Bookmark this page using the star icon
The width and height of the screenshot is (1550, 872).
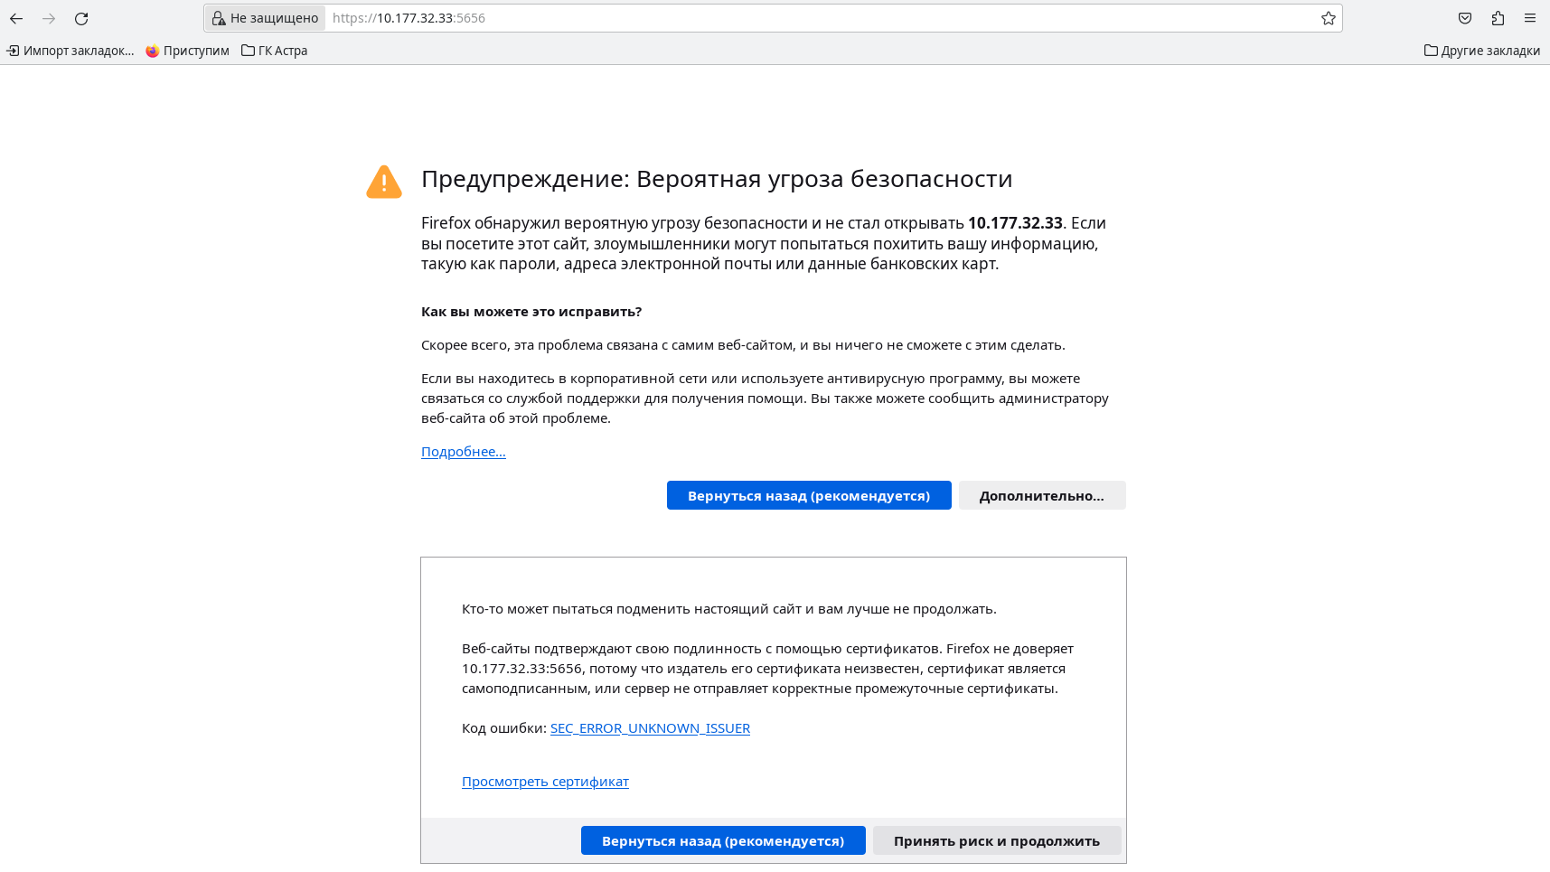(x=1328, y=17)
